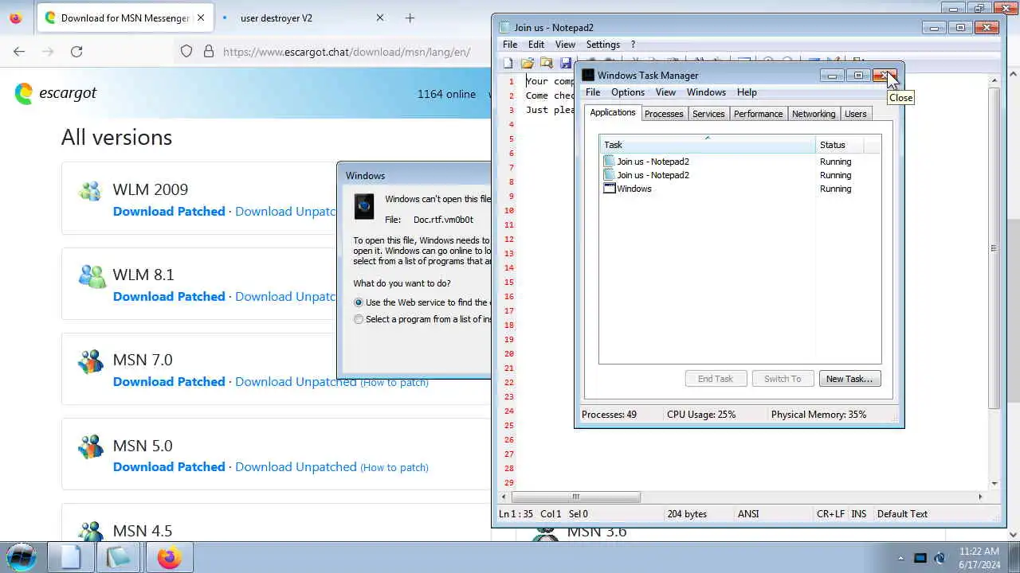Click New Task... button

tap(849, 379)
